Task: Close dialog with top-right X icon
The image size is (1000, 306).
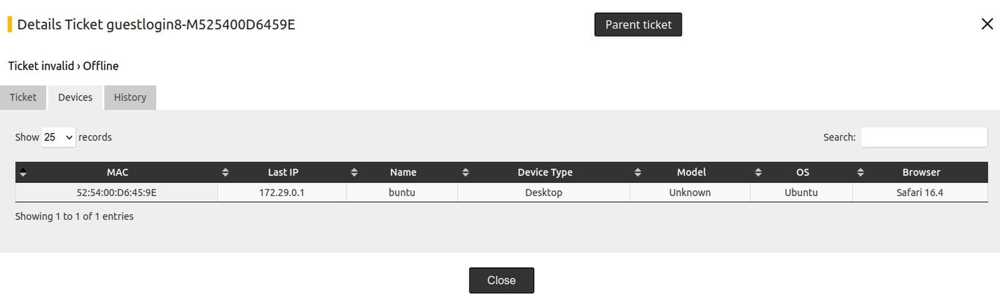Action: pyautogui.click(x=987, y=24)
